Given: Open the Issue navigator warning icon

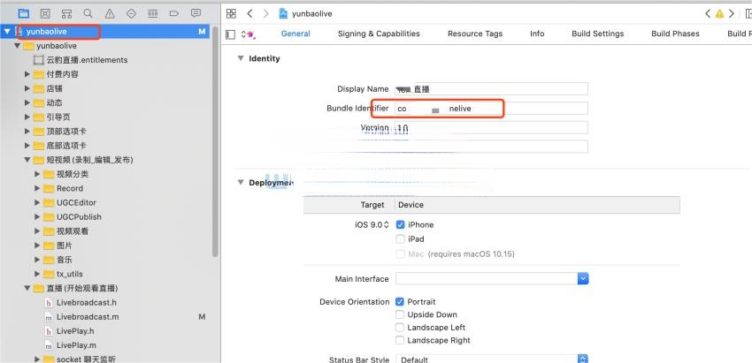Looking at the screenshot, I should 110,13.
